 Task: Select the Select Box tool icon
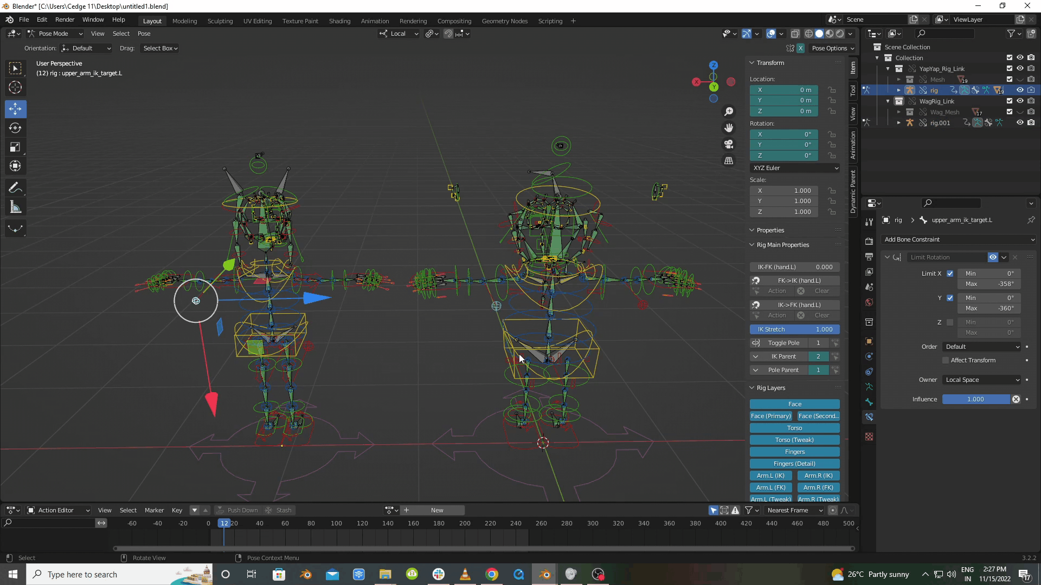[15, 68]
